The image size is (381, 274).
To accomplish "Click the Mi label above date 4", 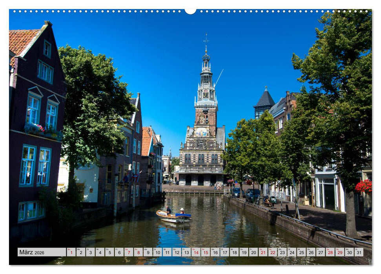I will [x=98, y=250].
